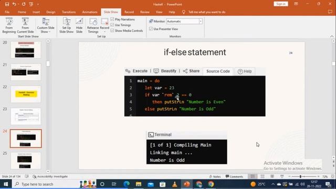
Task: Open Accessibility: Investigate in status bar
Action: 50,176
